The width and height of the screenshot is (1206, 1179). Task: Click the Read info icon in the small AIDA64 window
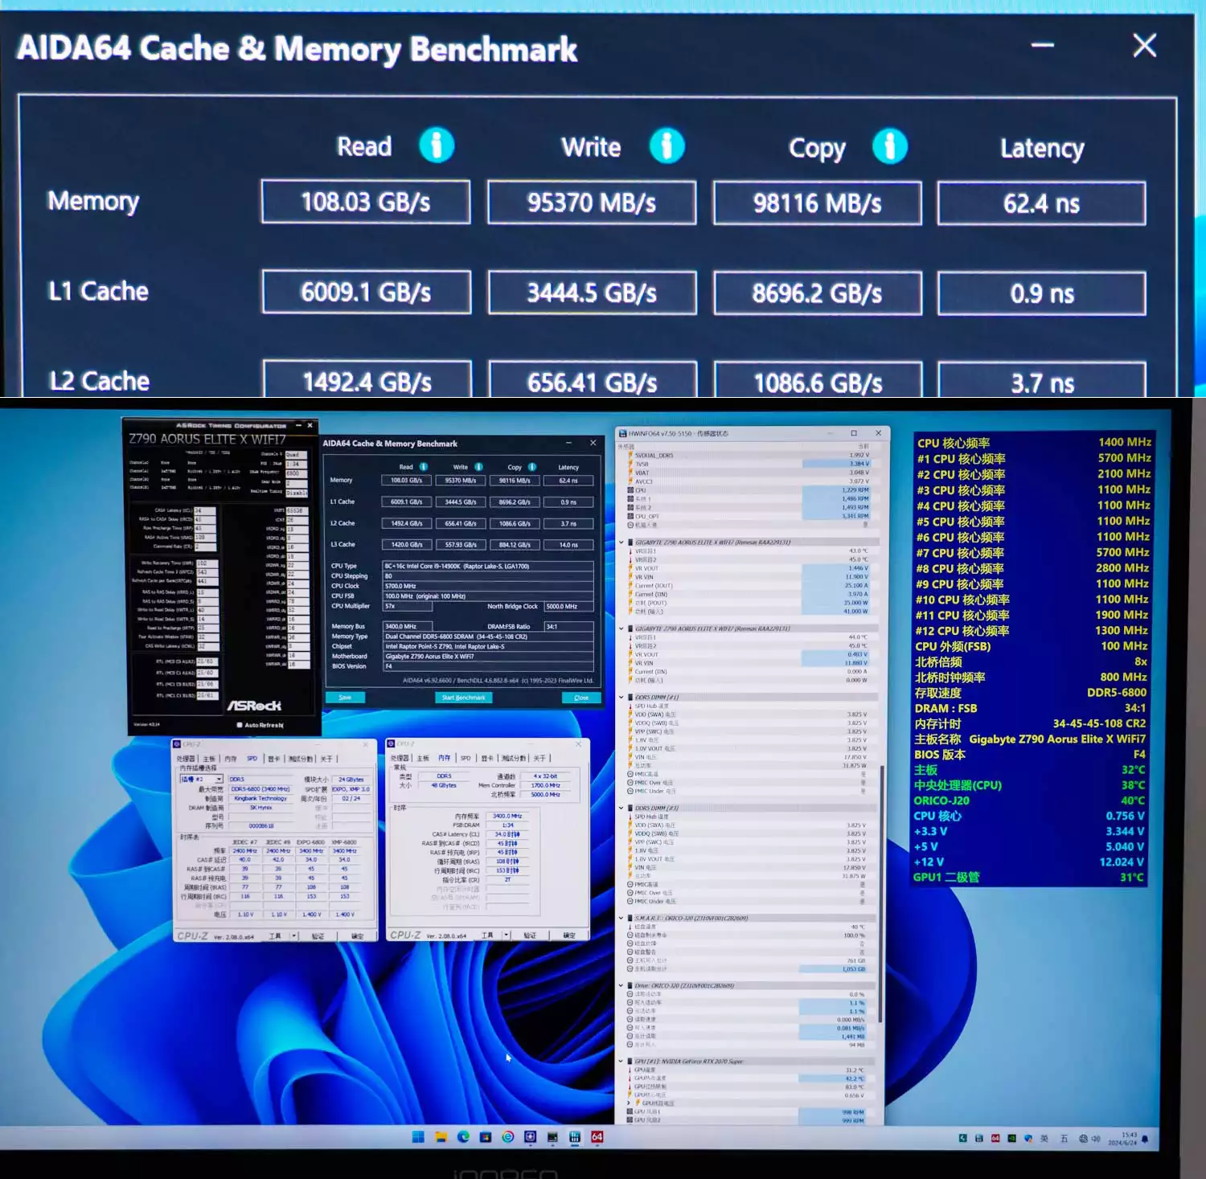tap(423, 467)
